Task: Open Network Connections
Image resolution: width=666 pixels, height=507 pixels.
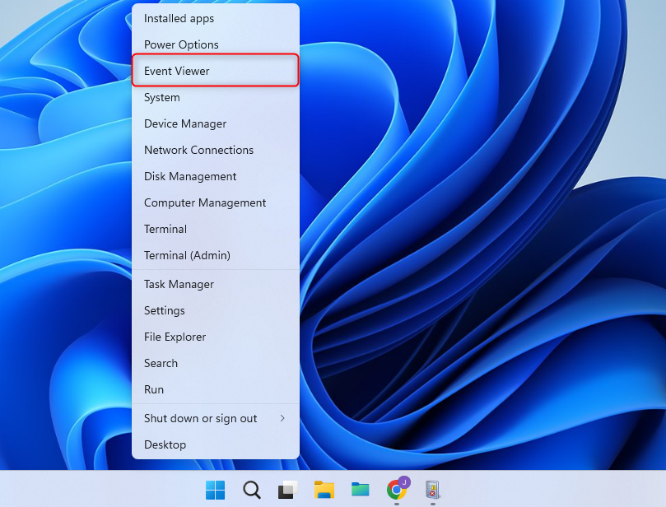Action: [198, 150]
